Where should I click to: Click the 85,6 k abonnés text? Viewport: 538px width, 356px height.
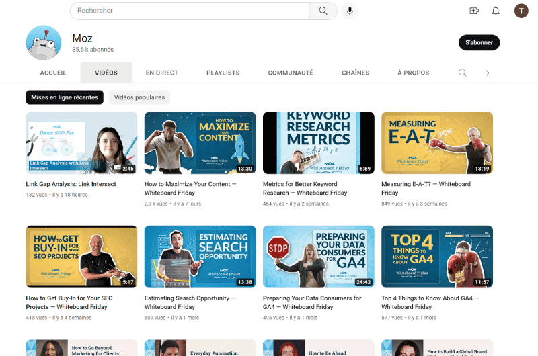point(93,50)
